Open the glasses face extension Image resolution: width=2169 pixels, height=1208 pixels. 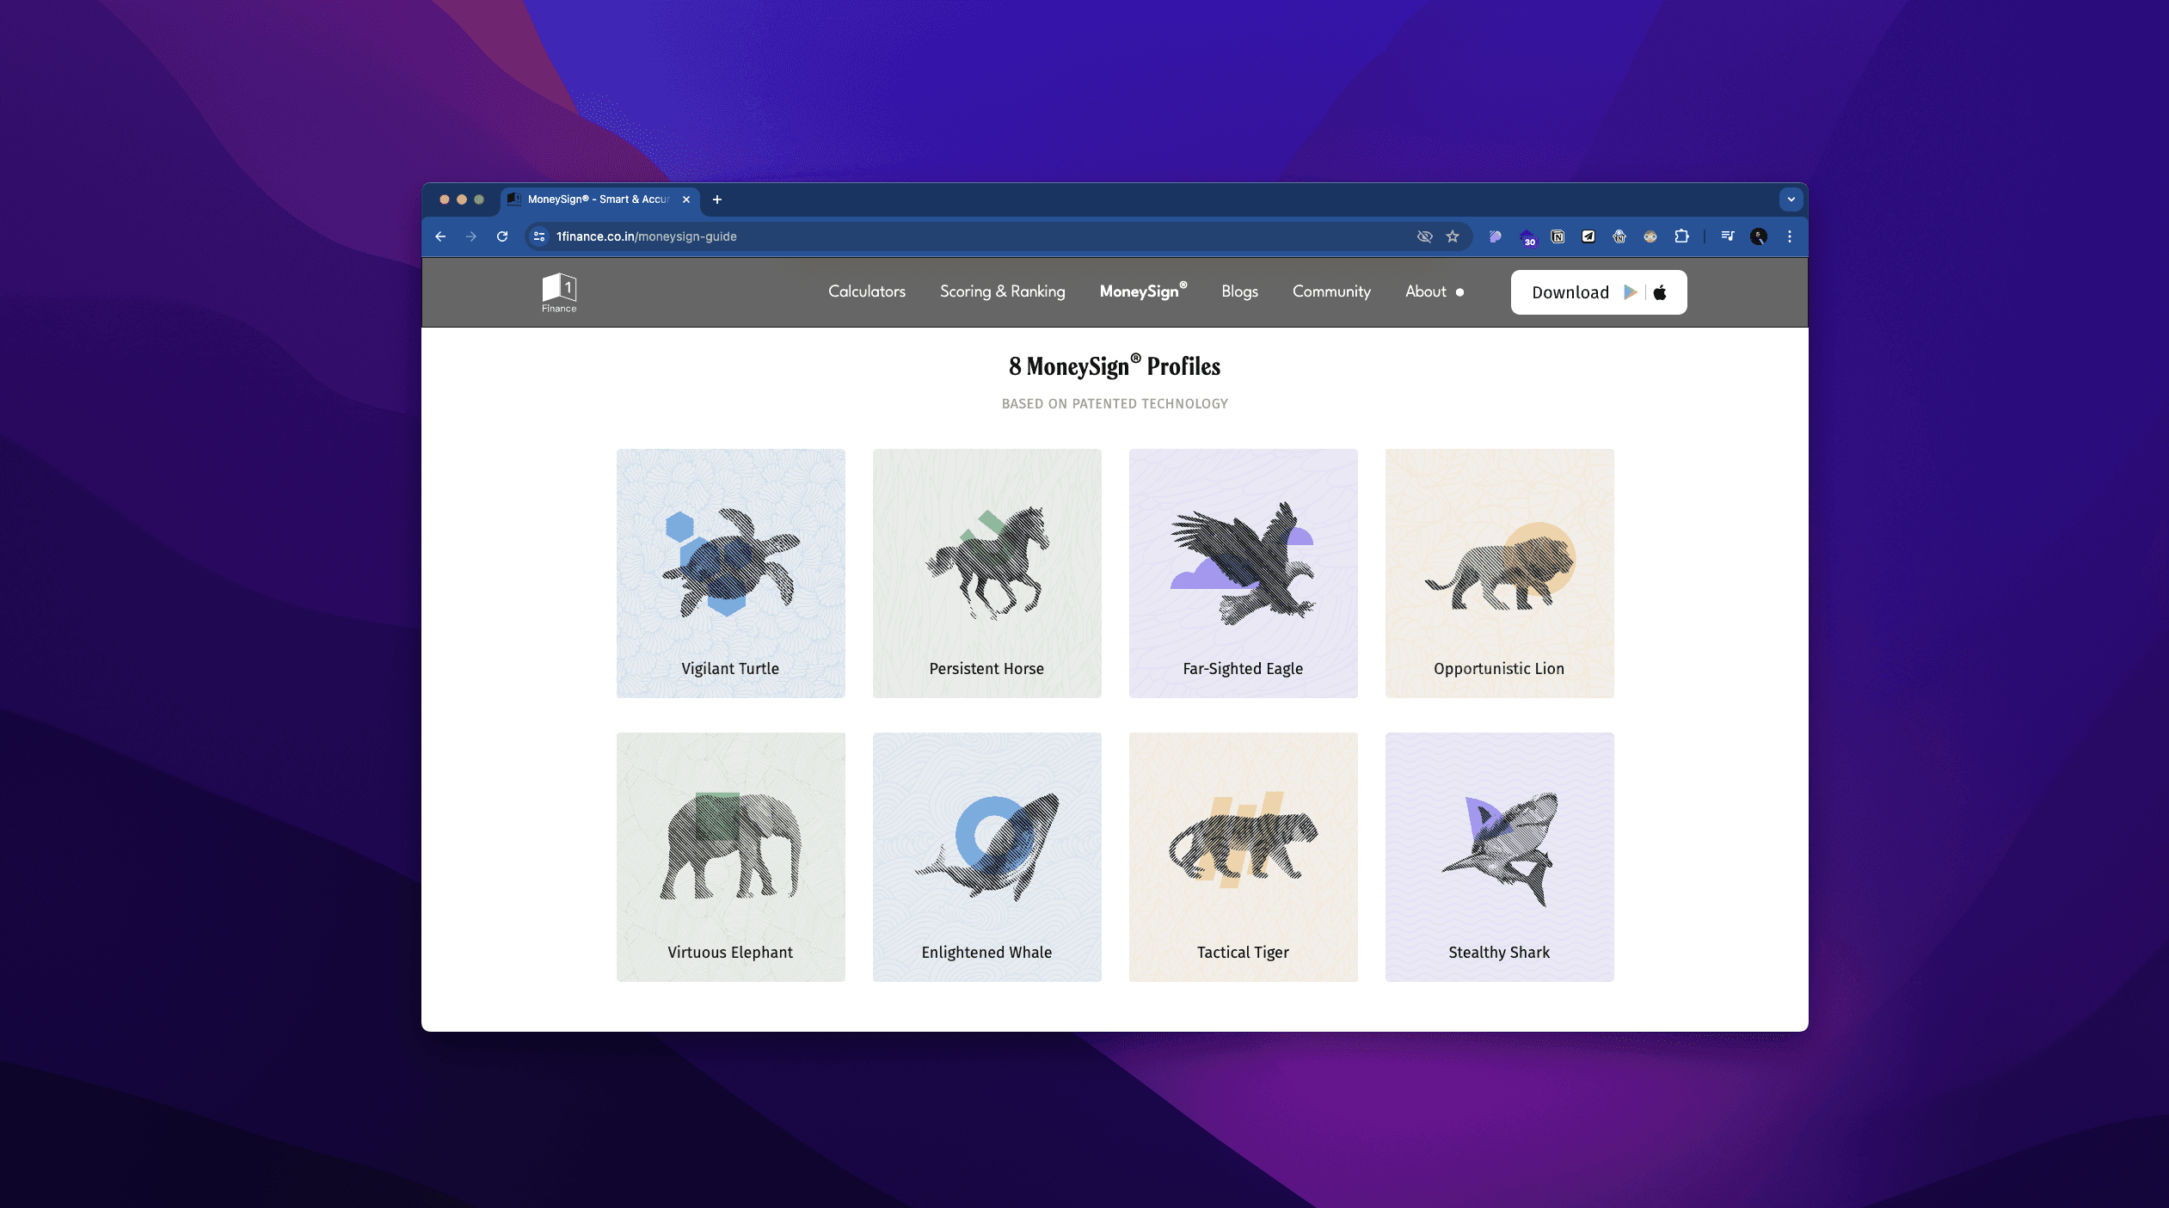tap(1650, 236)
